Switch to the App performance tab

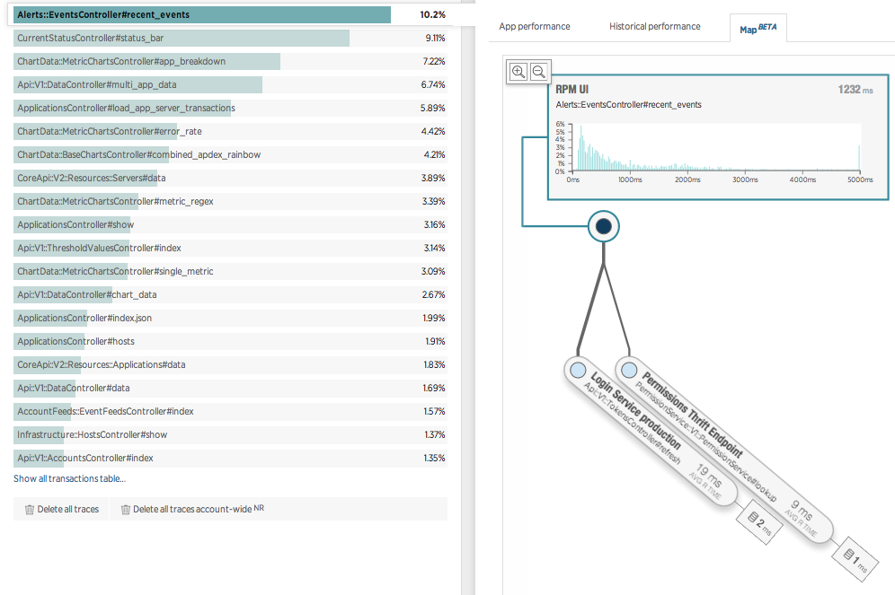click(x=535, y=27)
